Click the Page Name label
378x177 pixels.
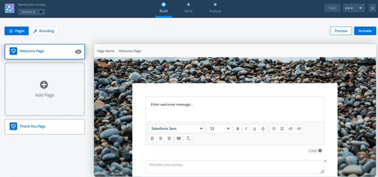pyautogui.click(x=105, y=51)
